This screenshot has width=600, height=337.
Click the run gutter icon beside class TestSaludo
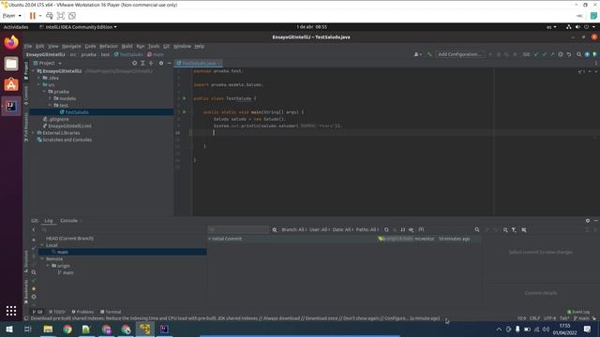coord(184,98)
